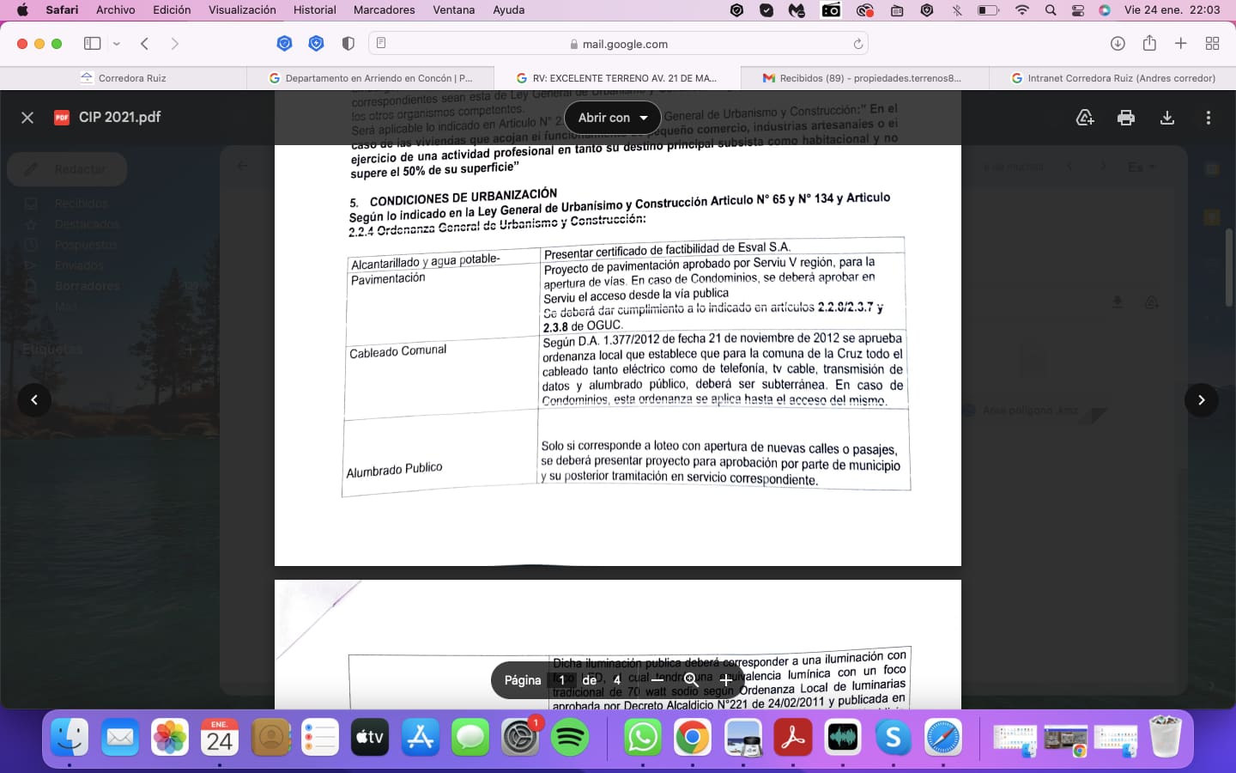This screenshot has height=773, width=1236.
Task: Show Safari tab overview
Action: point(1213,44)
